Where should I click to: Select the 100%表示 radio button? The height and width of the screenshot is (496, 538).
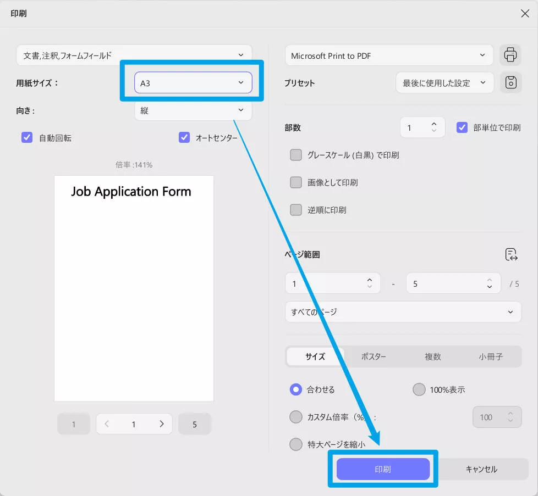418,389
